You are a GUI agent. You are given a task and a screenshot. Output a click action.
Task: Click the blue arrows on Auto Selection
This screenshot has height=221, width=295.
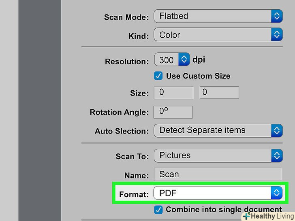[276, 130]
